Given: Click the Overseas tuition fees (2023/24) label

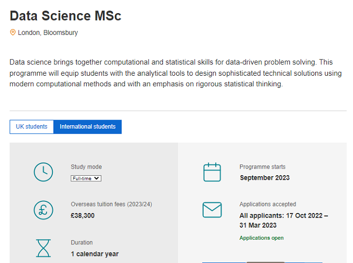Looking at the screenshot, I should point(111,205).
